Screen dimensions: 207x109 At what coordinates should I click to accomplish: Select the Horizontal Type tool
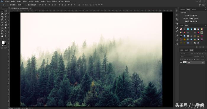[6, 31]
